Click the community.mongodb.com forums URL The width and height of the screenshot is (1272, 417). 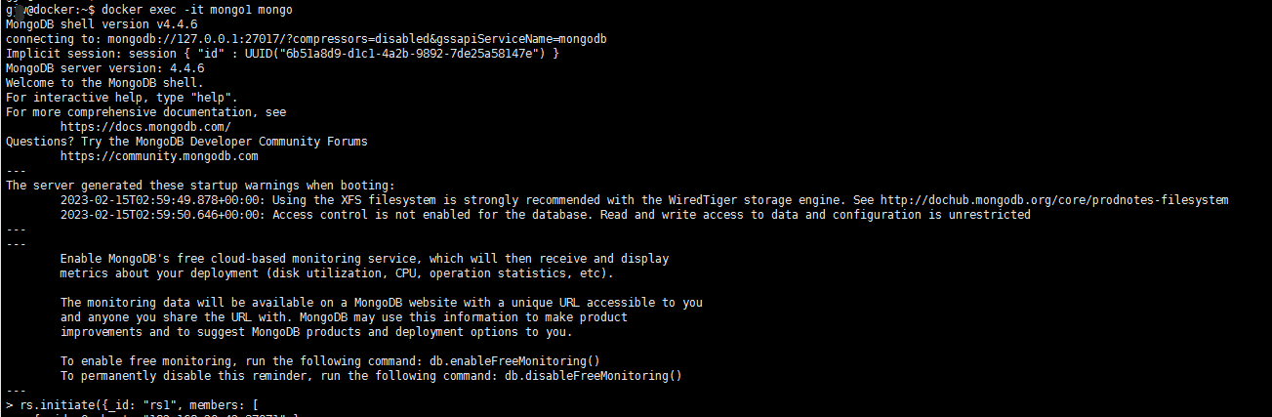[159, 156]
